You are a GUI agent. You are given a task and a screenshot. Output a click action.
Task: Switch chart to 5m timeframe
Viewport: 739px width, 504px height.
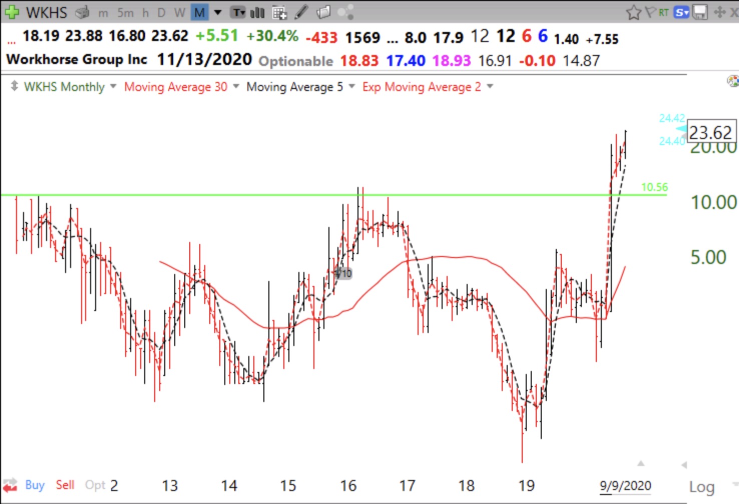(126, 12)
